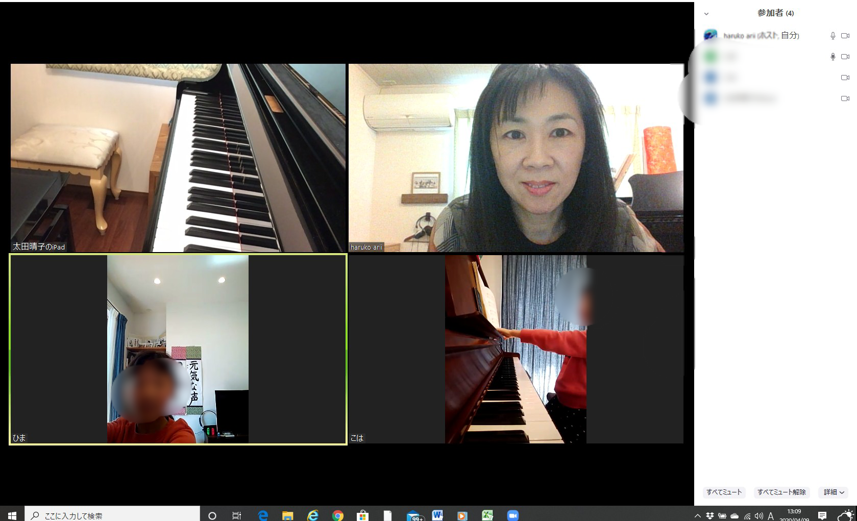Toggle the second participant's microphone icon
The image size is (857, 521).
tap(832, 57)
